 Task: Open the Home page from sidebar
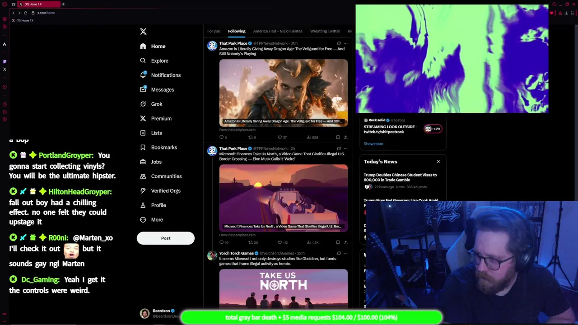(153, 46)
